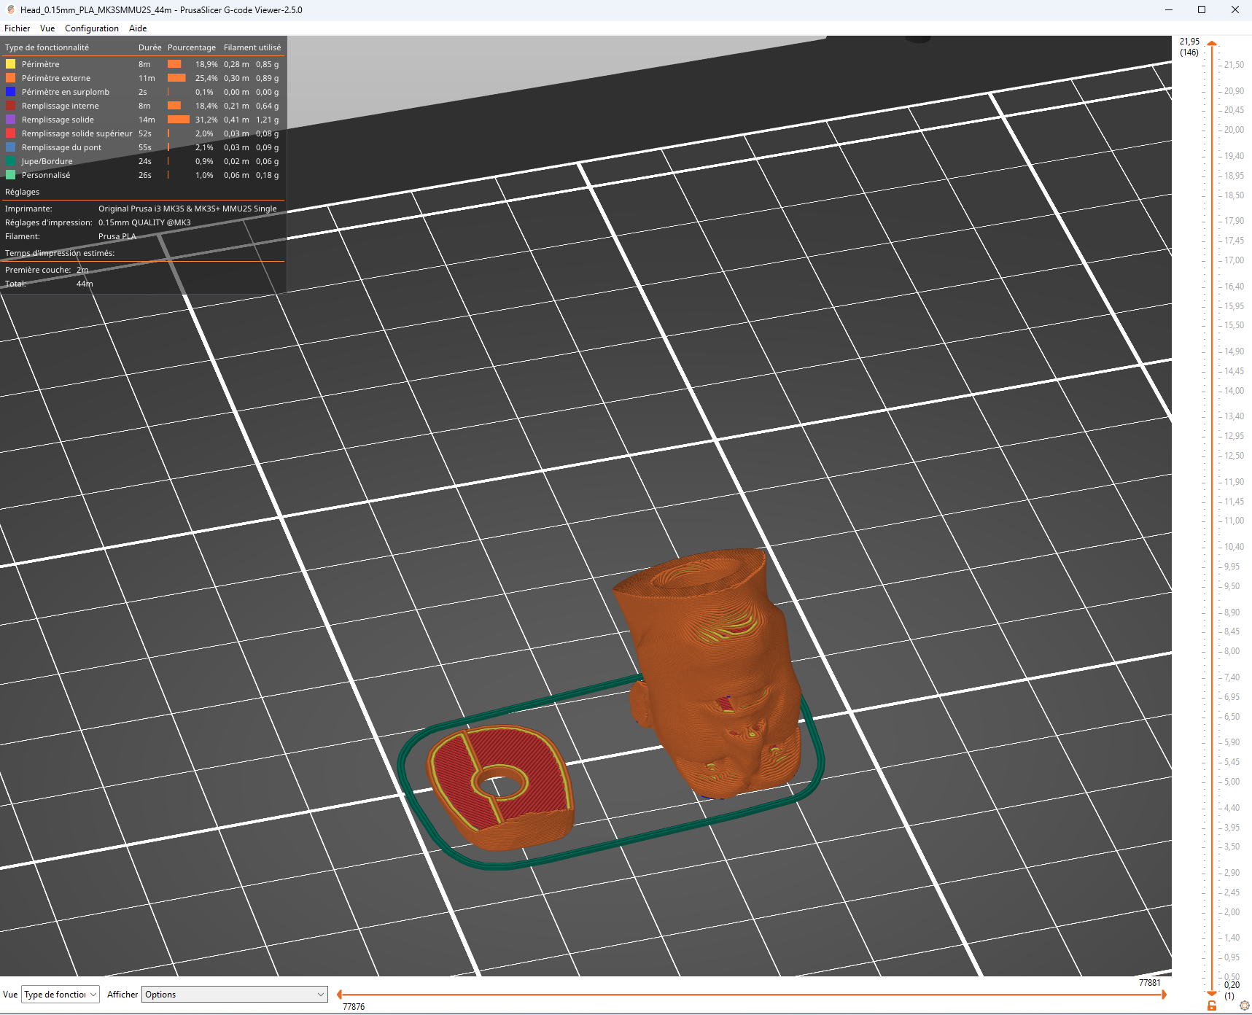This screenshot has height=1015, width=1252.
Task: Toggle Personnalisé legend entry
Action: tap(46, 175)
